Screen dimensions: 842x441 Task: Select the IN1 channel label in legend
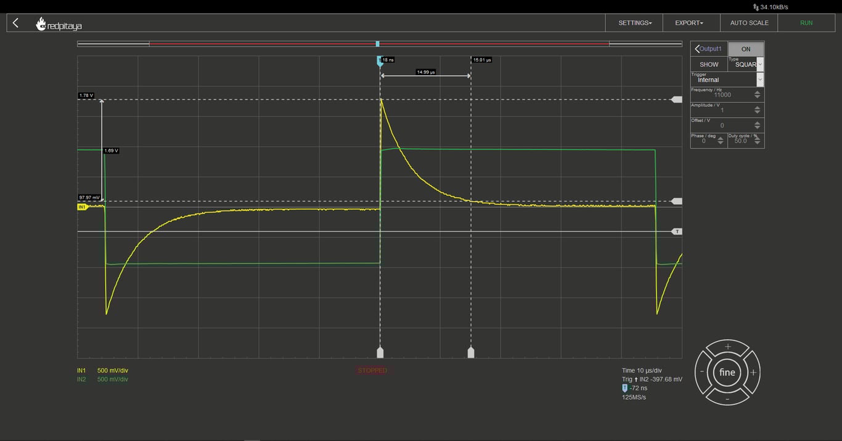coord(81,371)
